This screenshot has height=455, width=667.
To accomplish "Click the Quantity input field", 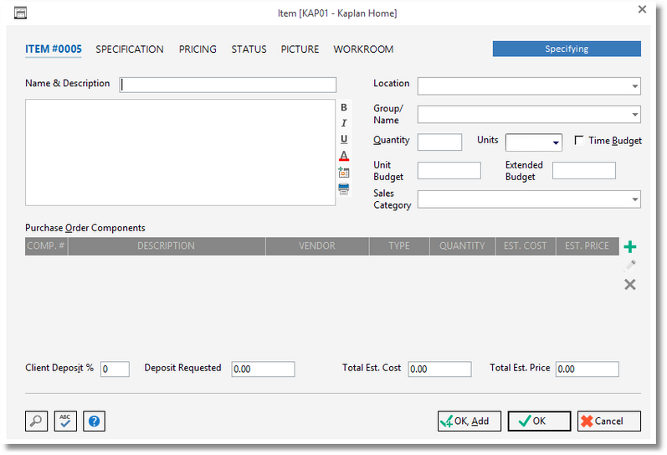I will (439, 142).
